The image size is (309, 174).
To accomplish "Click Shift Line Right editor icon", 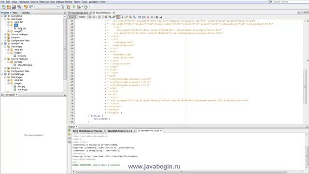I will coord(143,17).
